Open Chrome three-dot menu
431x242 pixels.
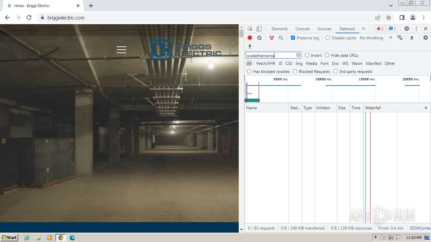point(424,17)
